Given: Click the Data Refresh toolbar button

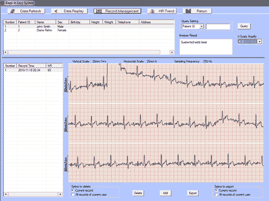Looking at the screenshot, I should click(x=26, y=11).
